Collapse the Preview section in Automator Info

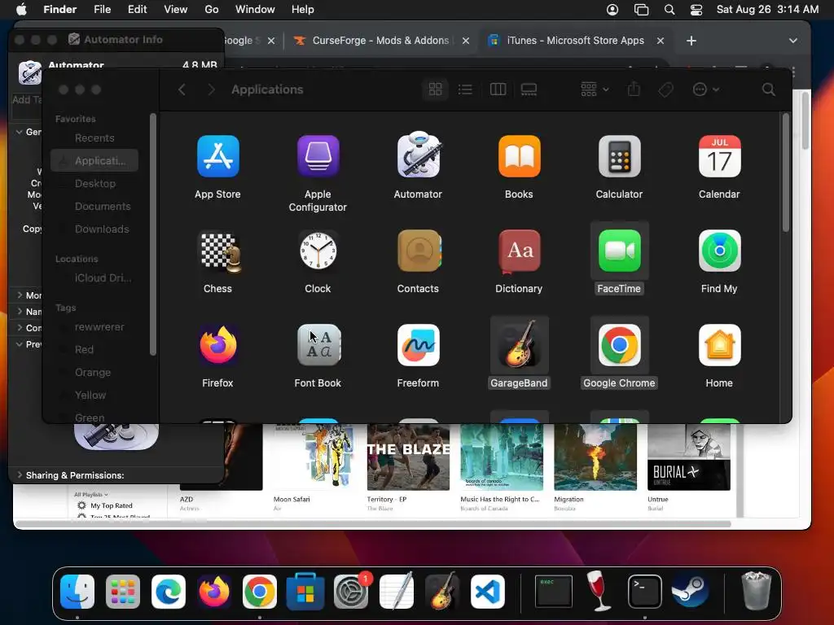point(20,344)
